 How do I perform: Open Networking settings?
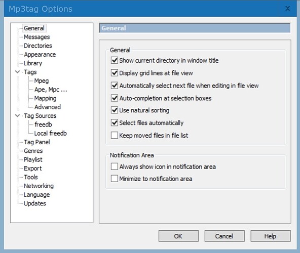coord(39,186)
